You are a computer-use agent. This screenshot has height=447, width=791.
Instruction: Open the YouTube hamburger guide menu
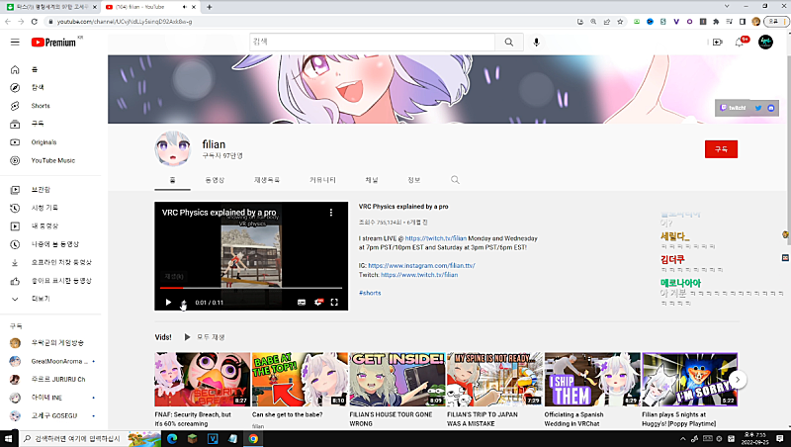pyautogui.click(x=15, y=43)
